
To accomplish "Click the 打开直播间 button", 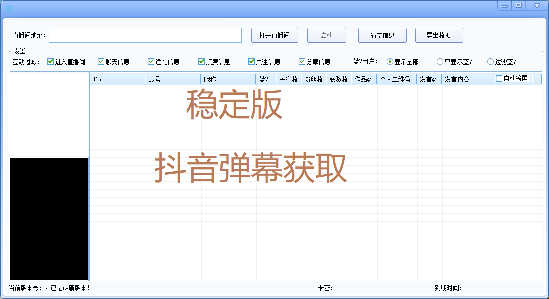I will (274, 35).
